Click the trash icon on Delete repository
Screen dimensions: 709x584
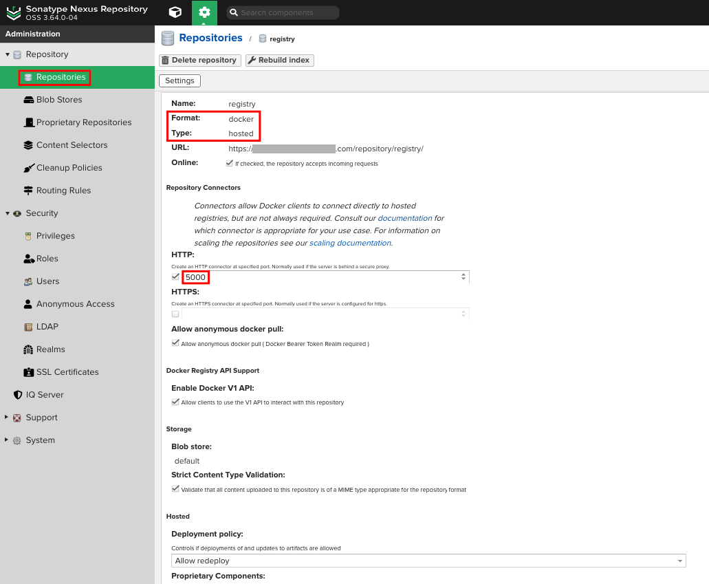(166, 60)
